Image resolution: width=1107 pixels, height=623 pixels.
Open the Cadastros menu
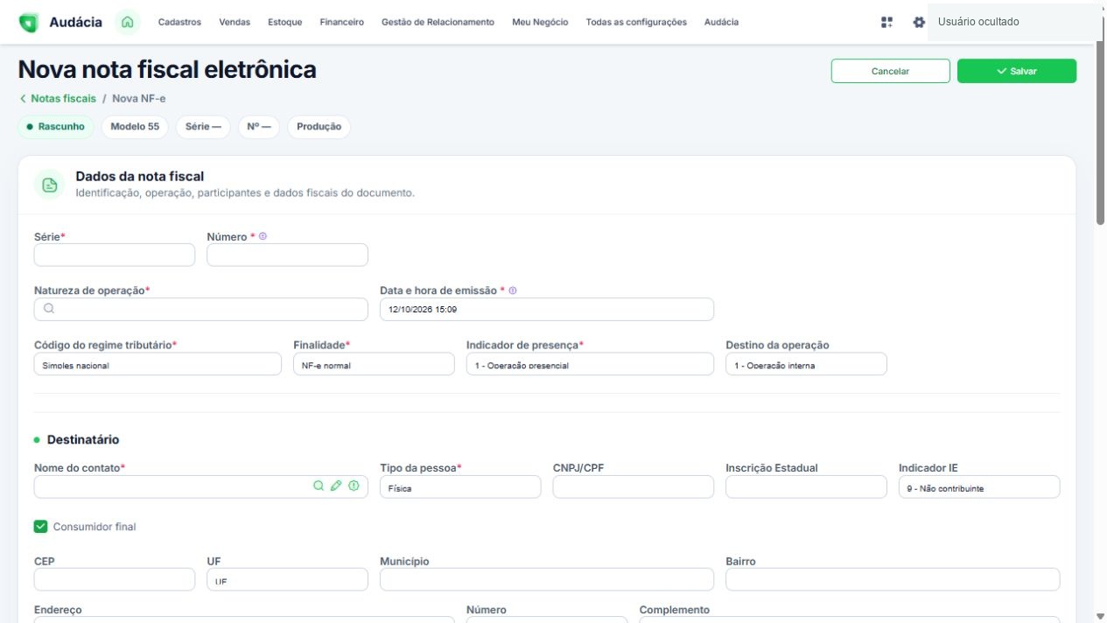(x=179, y=23)
